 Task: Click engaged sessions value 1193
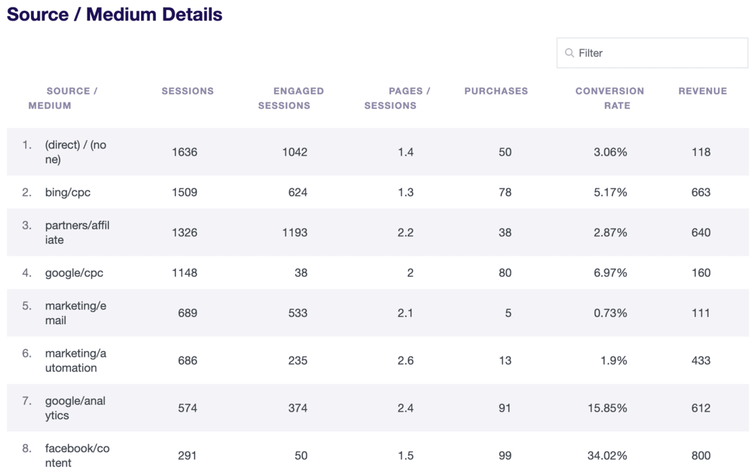tap(295, 232)
